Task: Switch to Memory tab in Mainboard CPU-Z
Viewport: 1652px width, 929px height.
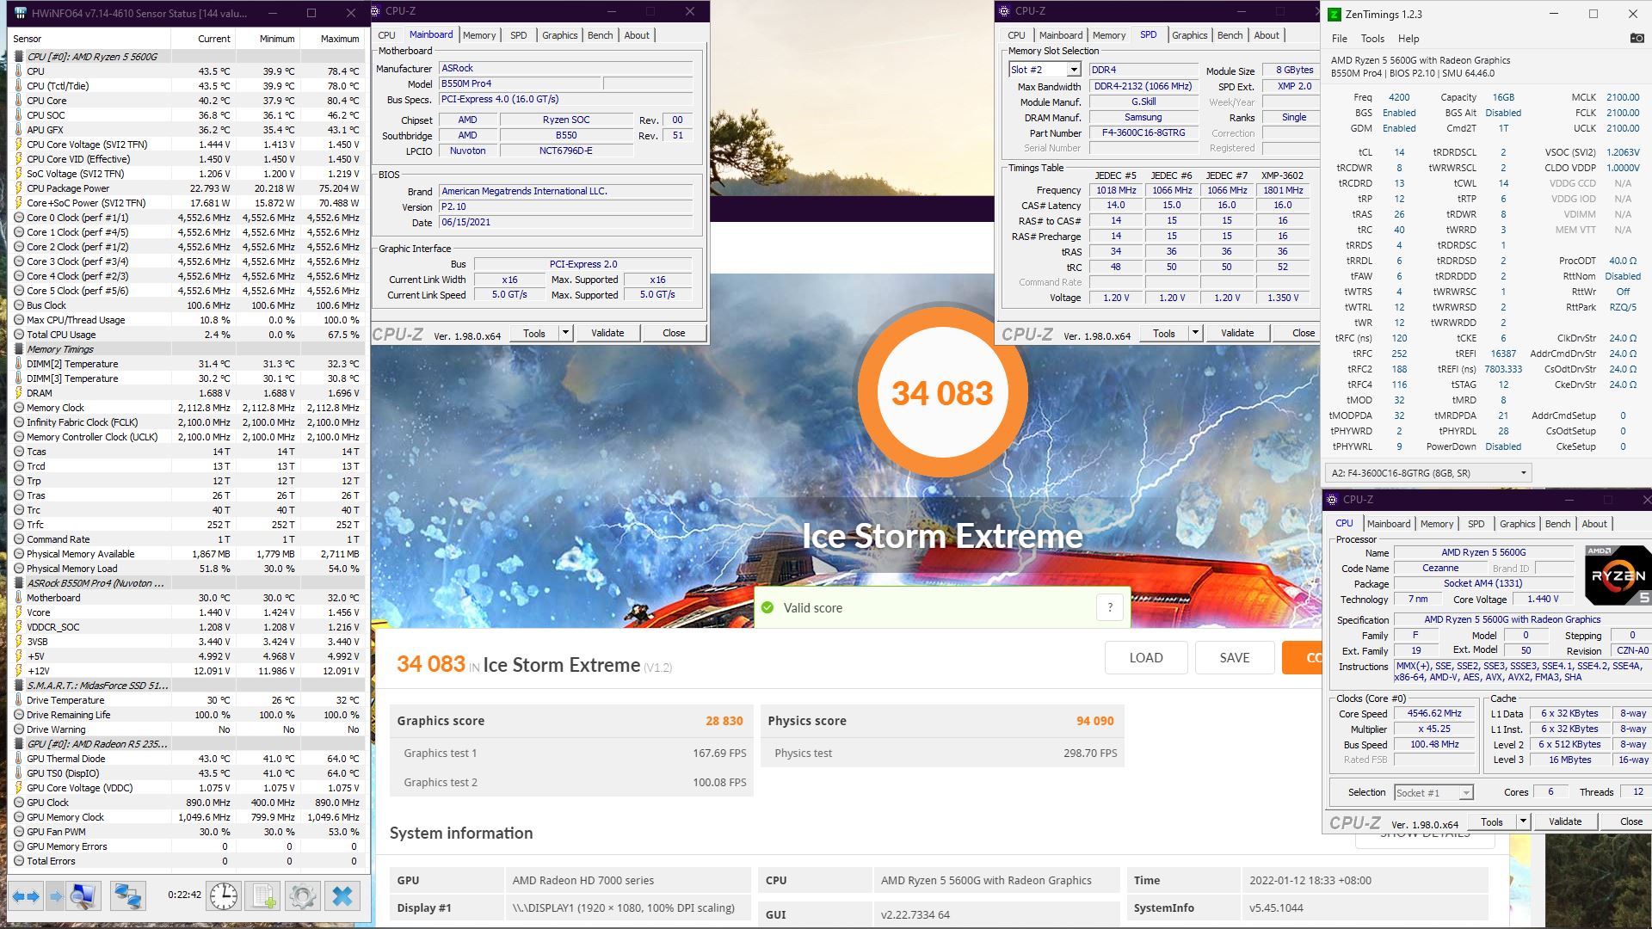Action: tap(478, 35)
